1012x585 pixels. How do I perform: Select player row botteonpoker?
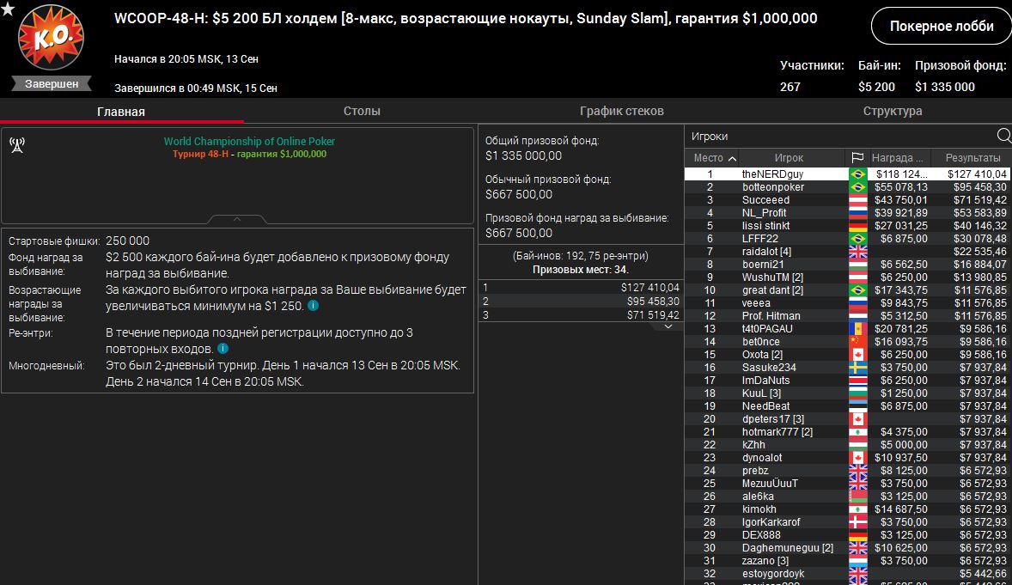[x=772, y=187]
